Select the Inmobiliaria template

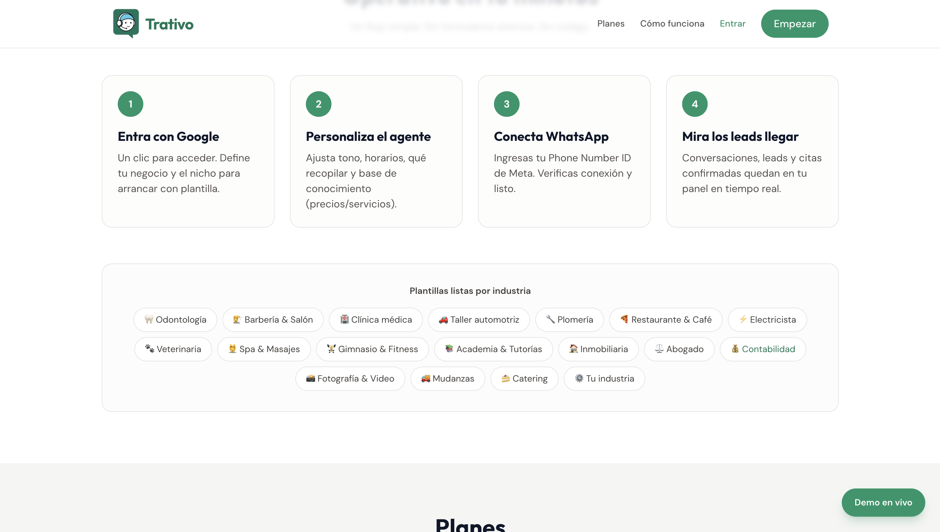(598, 349)
